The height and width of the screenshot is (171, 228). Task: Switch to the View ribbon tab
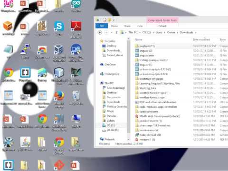pyautogui.click(x=140, y=26)
